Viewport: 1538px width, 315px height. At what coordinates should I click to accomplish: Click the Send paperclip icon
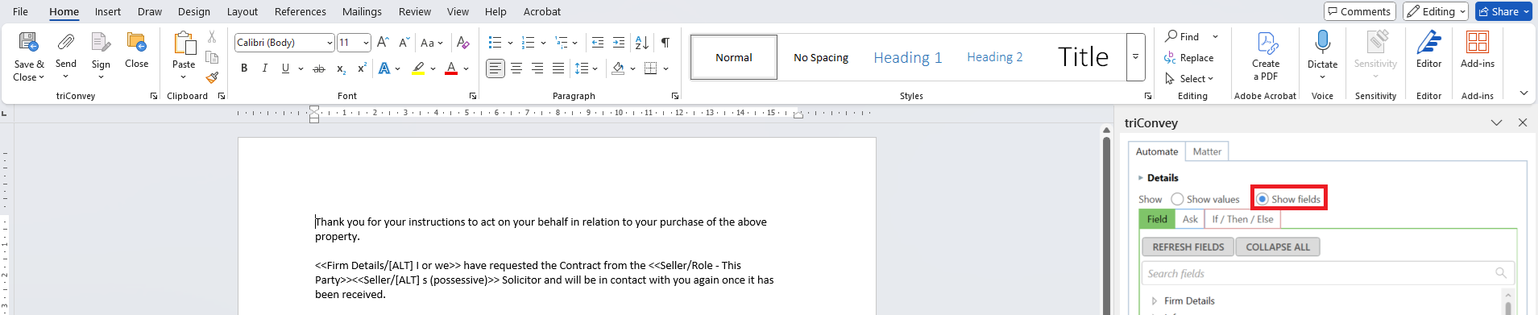coord(66,43)
